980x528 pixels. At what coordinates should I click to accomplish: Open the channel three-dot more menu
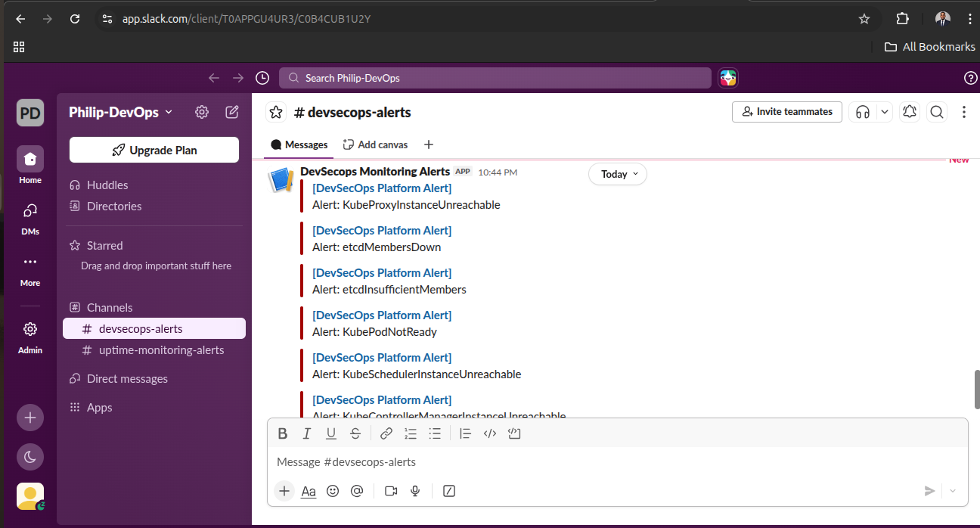click(x=964, y=112)
